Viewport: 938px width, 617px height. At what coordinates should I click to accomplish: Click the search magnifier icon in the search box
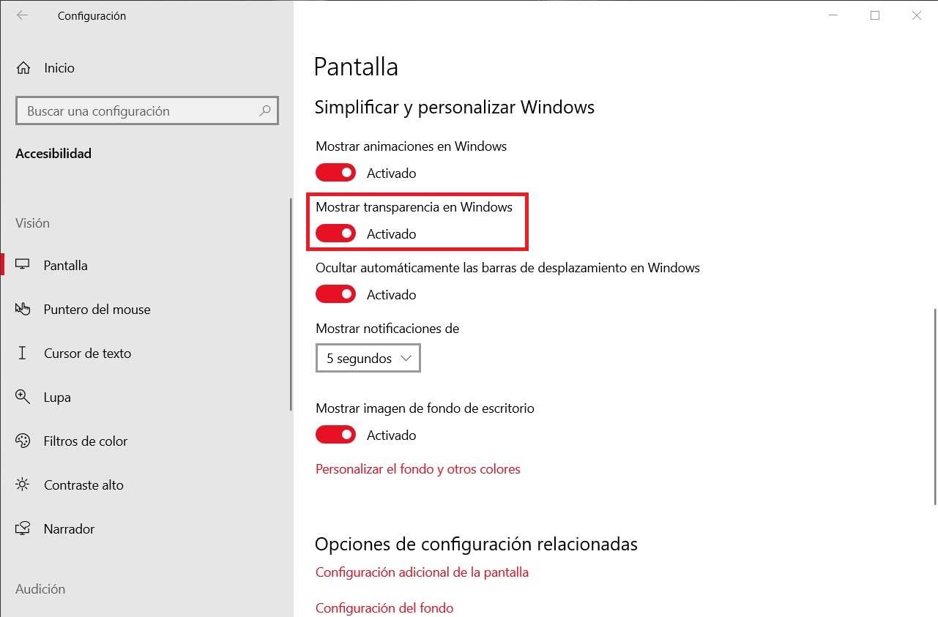pyautogui.click(x=265, y=111)
